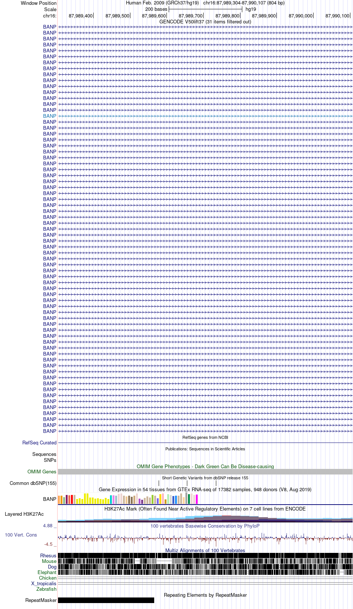Screen dimensions: 353x609
Task: Click '100 vertebrates Basewise Conservation by PhyloP' title
Action: click(x=205, y=526)
